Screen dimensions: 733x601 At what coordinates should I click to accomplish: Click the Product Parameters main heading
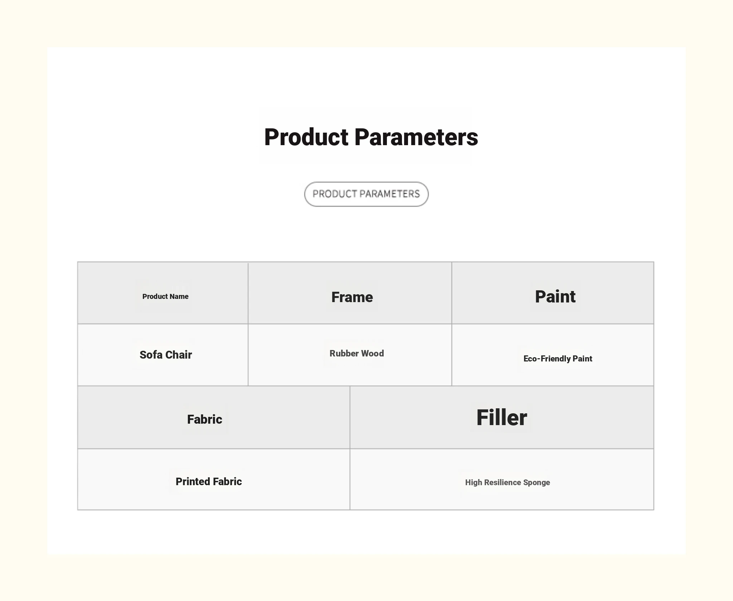(x=371, y=137)
